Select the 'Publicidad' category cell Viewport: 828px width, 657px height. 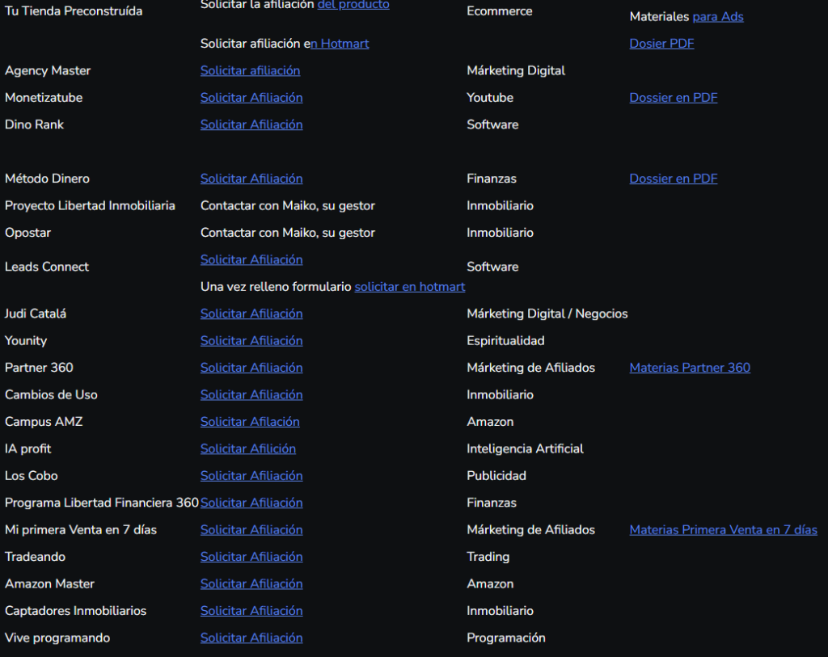point(496,476)
